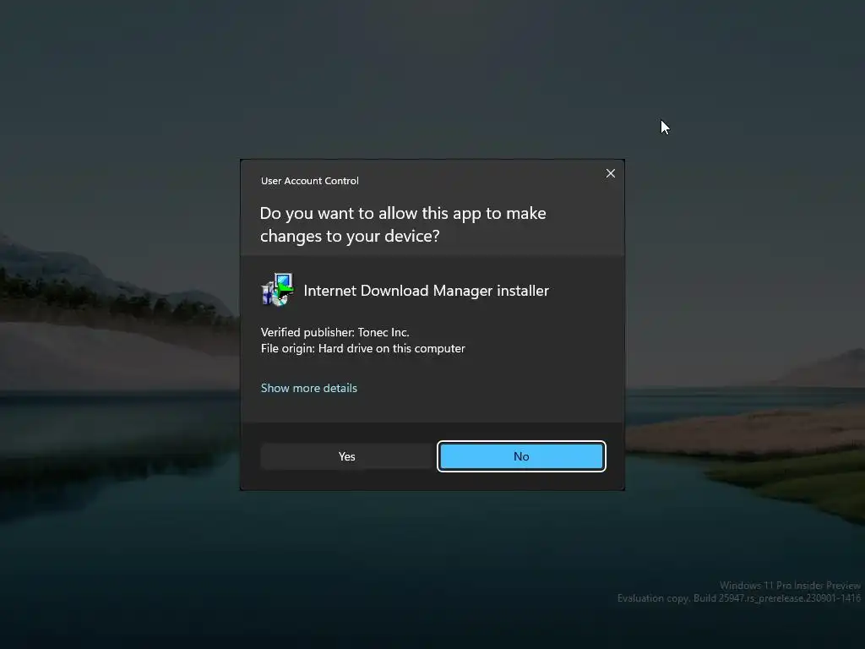Close the User Account Control dialog
This screenshot has height=649, width=865.
[x=610, y=173]
